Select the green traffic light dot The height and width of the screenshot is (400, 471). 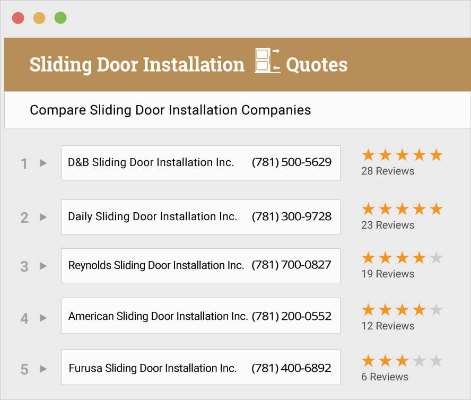(x=59, y=18)
